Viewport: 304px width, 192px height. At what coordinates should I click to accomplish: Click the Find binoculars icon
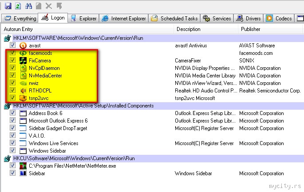(x=29, y=6)
